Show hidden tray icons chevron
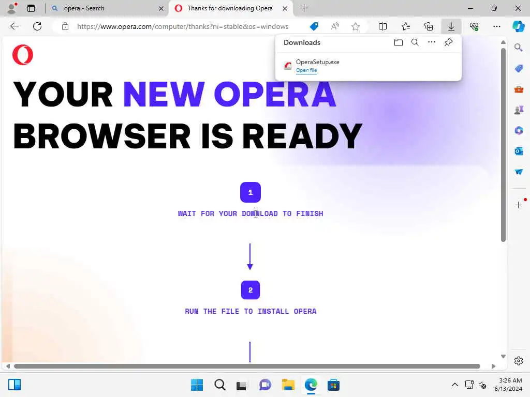The image size is (530, 397). pos(455,385)
